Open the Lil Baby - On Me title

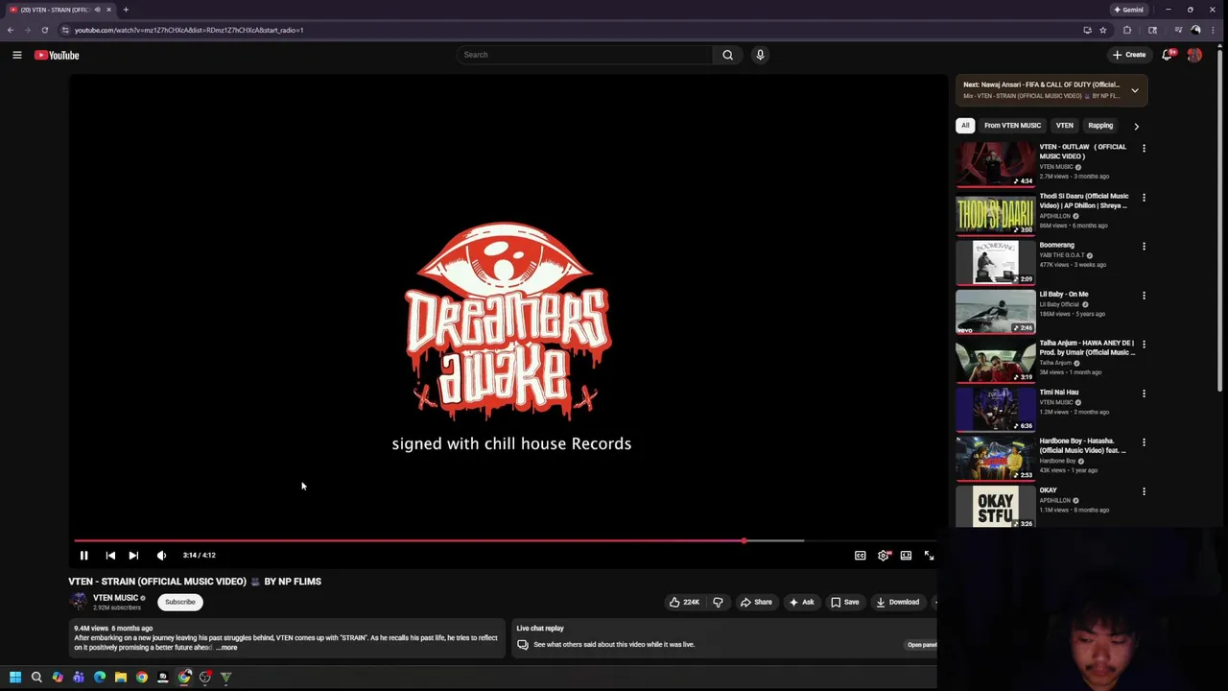pyautogui.click(x=1064, y=294)
